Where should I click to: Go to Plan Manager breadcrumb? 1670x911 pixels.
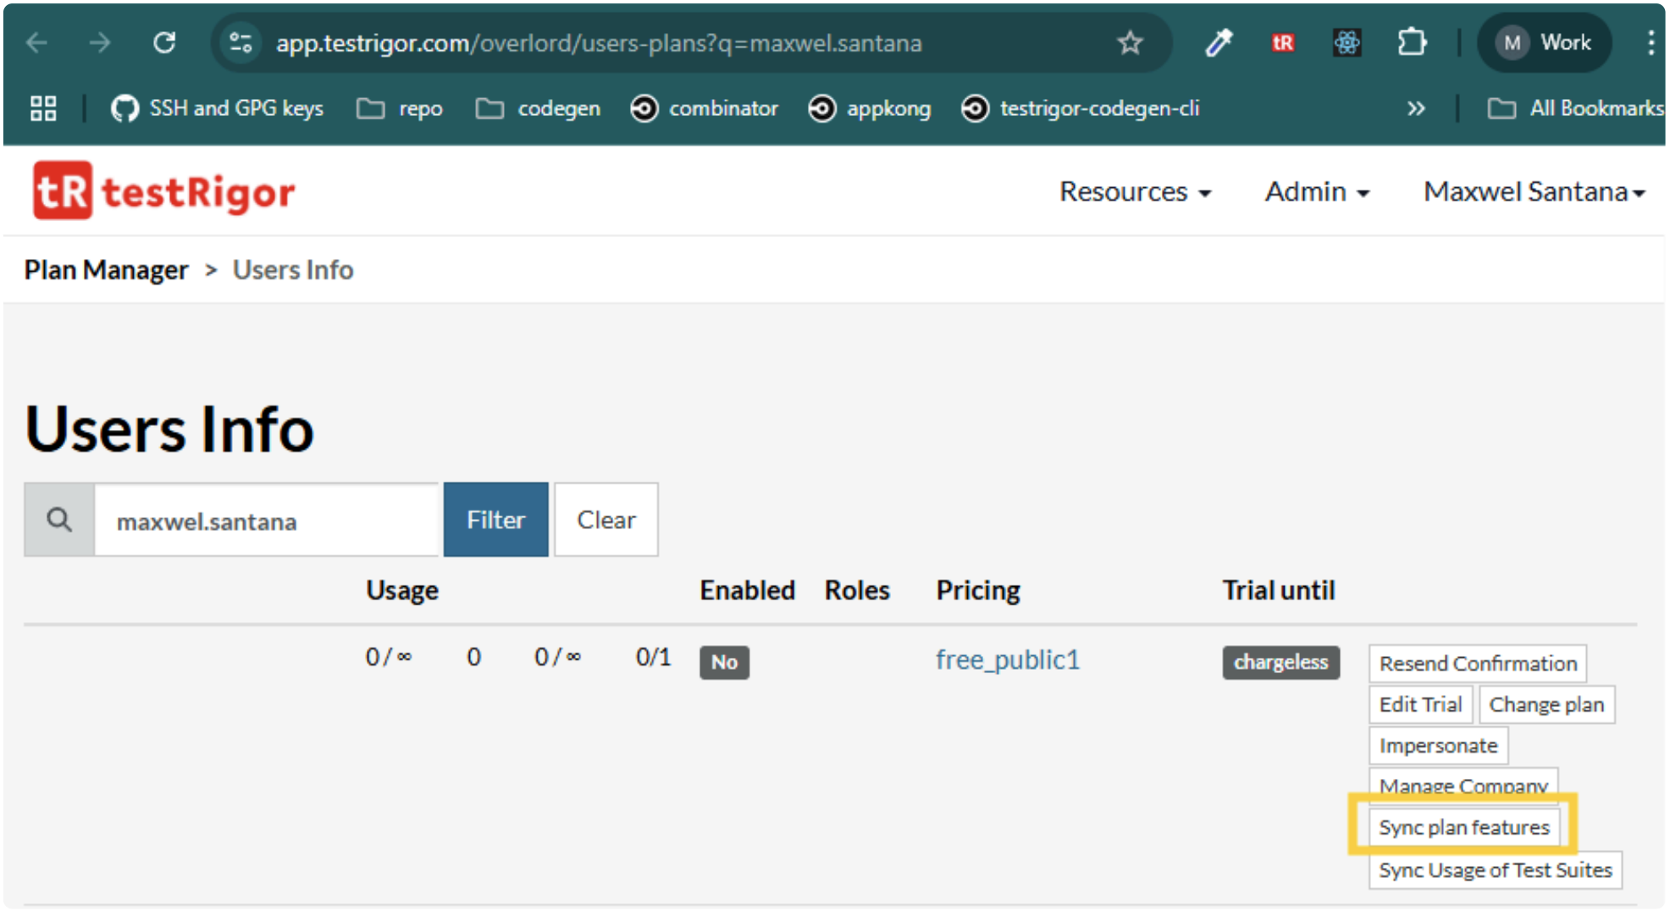click(106, 270)
